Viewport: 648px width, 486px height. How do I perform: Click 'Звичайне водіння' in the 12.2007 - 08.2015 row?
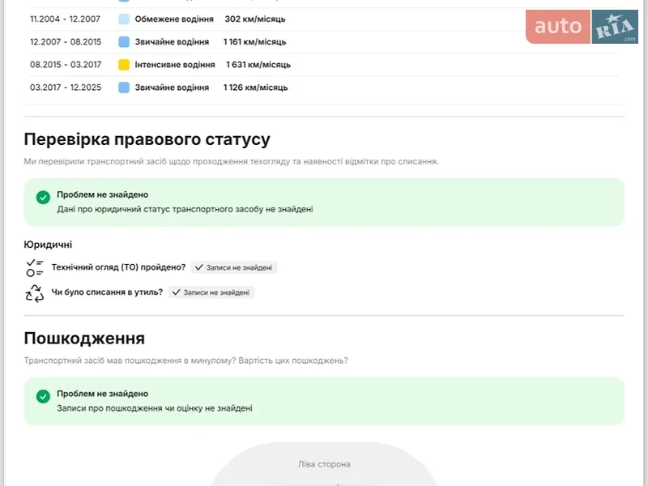[x=172, y=42]
